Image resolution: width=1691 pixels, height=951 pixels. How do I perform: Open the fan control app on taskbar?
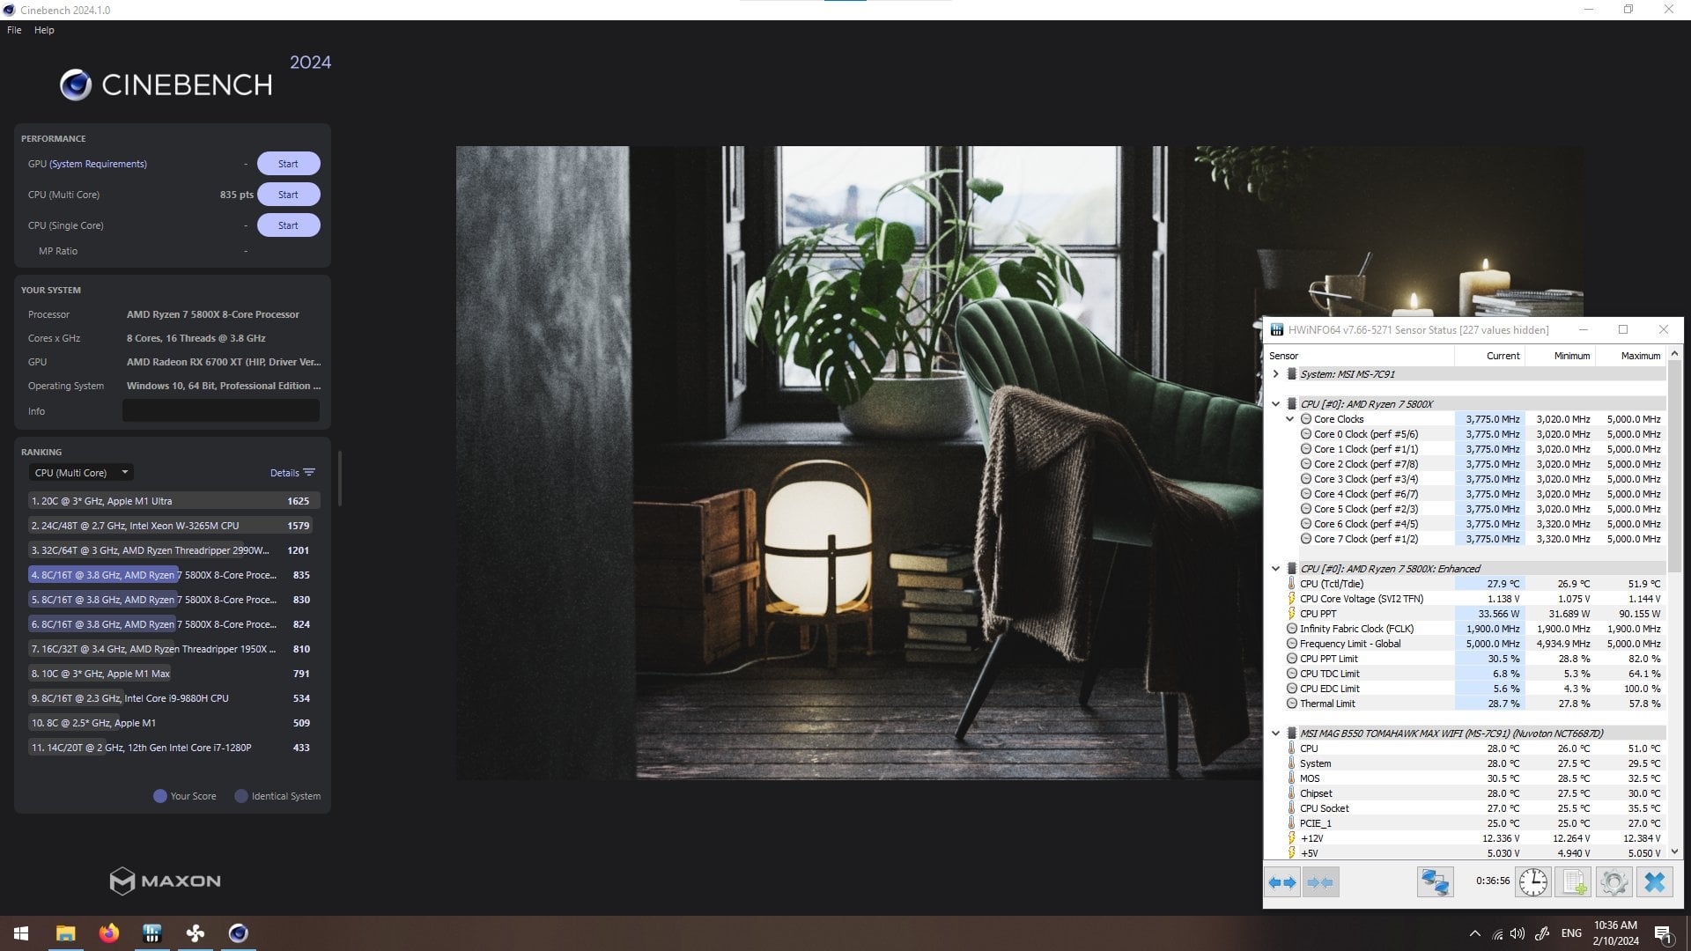(x=196, y=933)
